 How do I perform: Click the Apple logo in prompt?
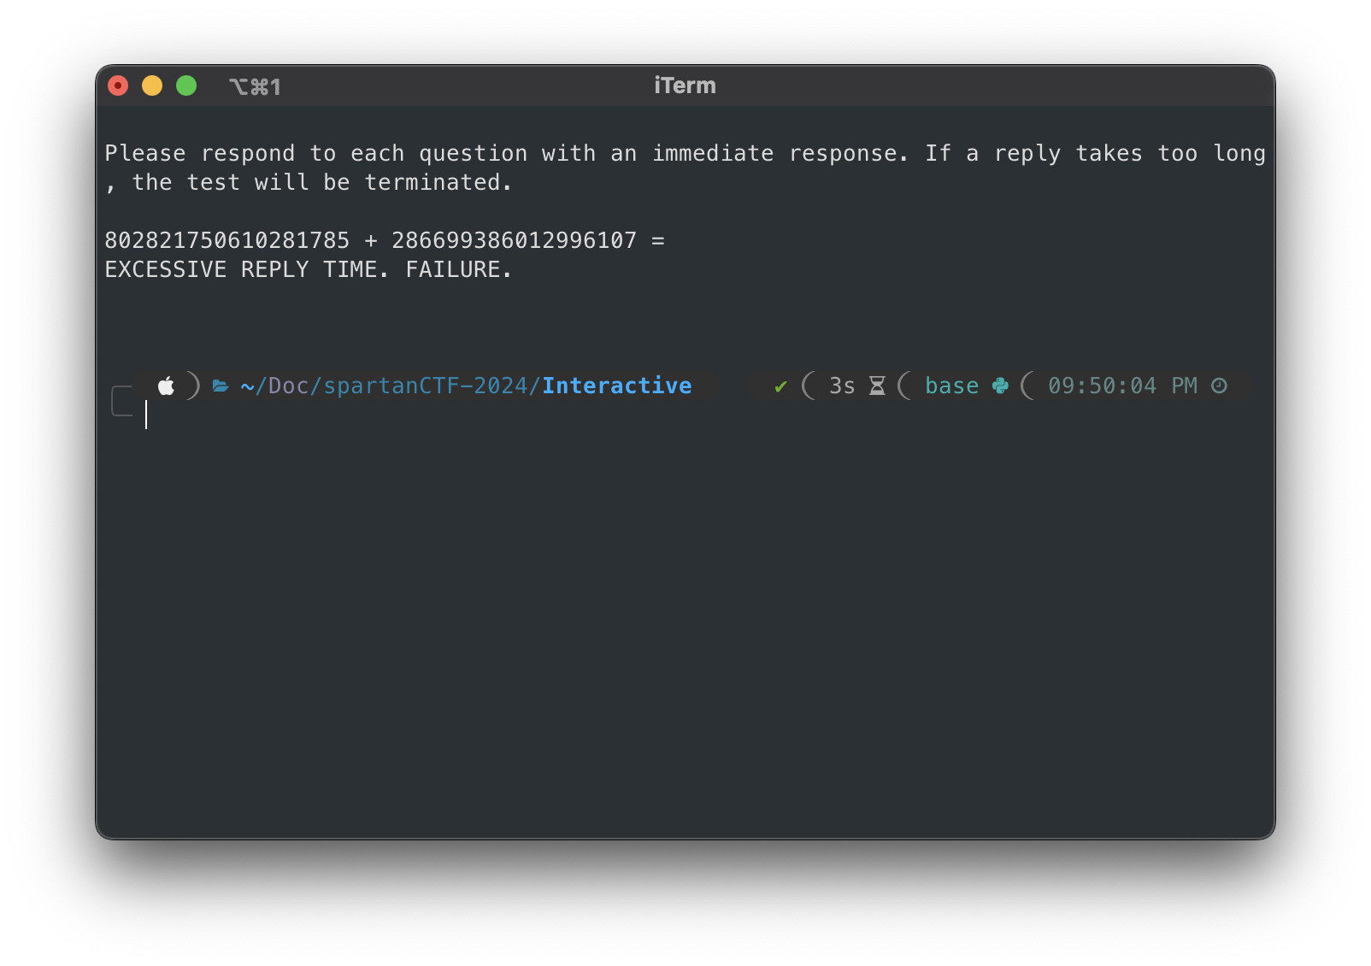pyautogui.click(x=166, y=386)
